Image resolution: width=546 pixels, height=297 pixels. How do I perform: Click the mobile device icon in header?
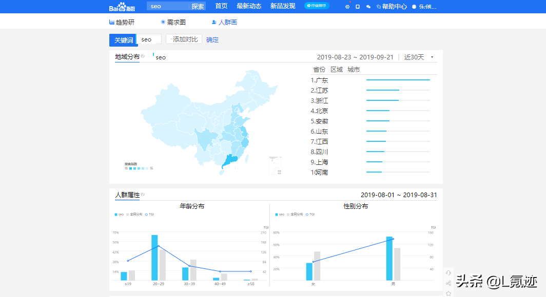point(358,7)
